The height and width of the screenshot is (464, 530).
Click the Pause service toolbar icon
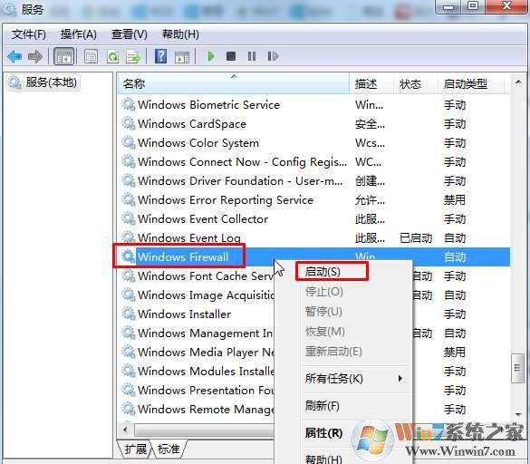point(252,56)
